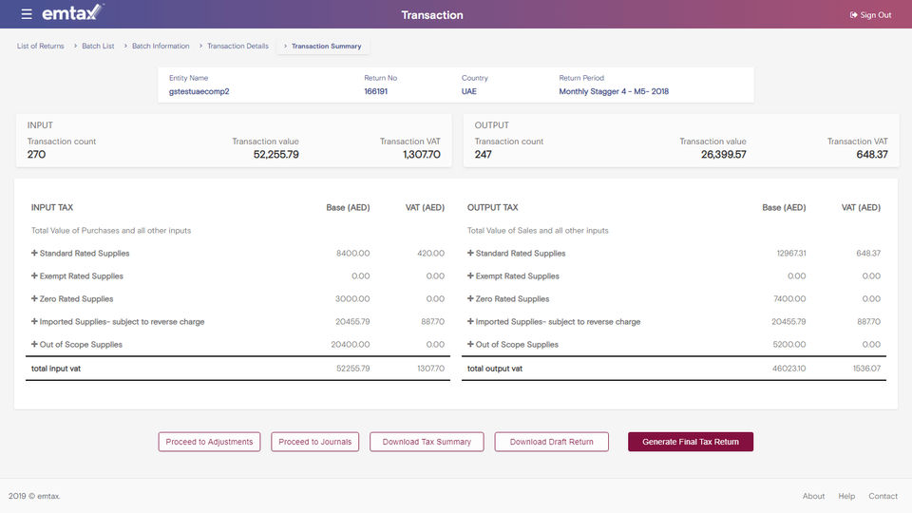Select the Transaction Summary breadcrumb
912x513 pixels.
(326, 46)
